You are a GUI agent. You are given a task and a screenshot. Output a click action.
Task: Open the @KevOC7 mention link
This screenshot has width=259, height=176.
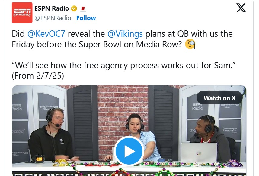46,34
